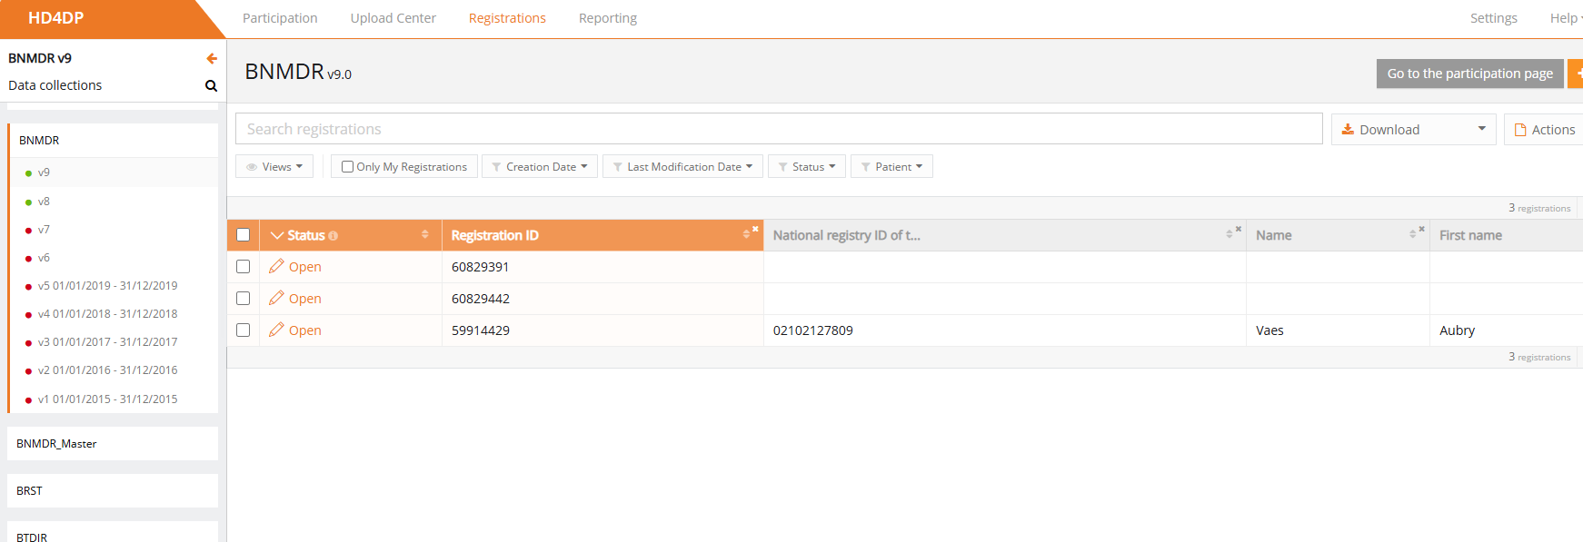Click the pencil edit icon for registration 60829391
This screenshot has width=1583, height=542.
276,266
